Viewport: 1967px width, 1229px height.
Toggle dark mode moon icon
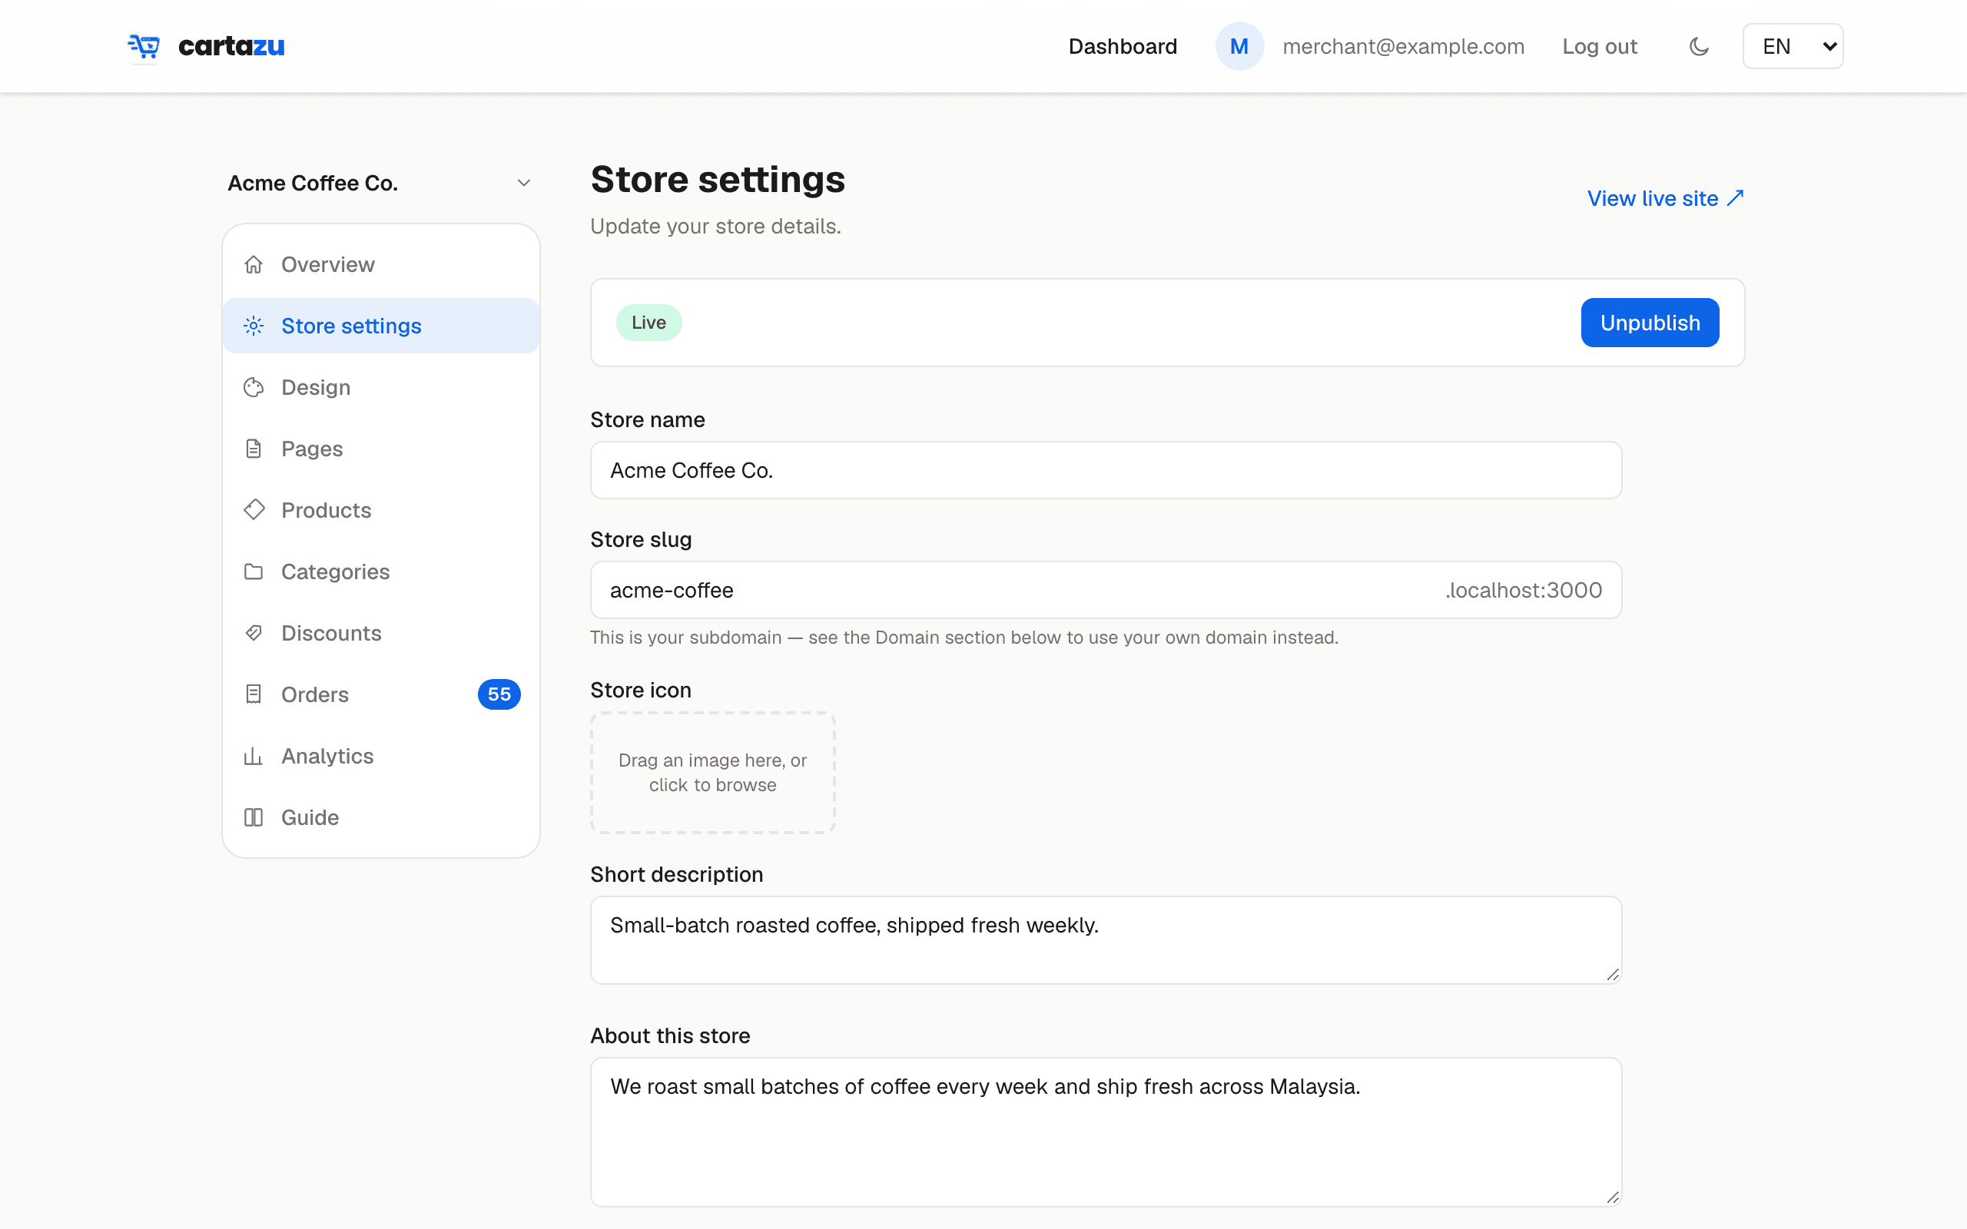point(1699,46)
